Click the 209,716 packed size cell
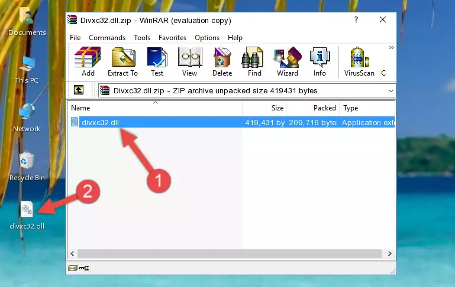 (x=313, y=122)
